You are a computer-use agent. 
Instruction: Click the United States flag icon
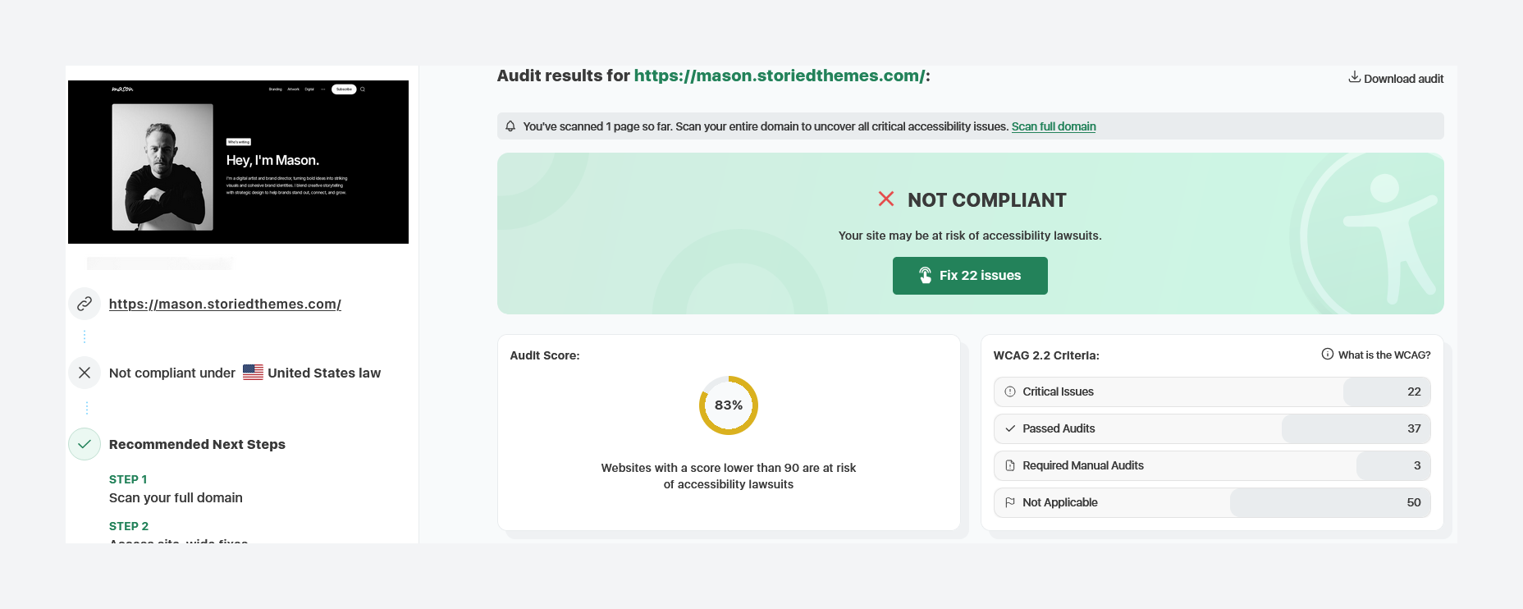pos(253,373)
